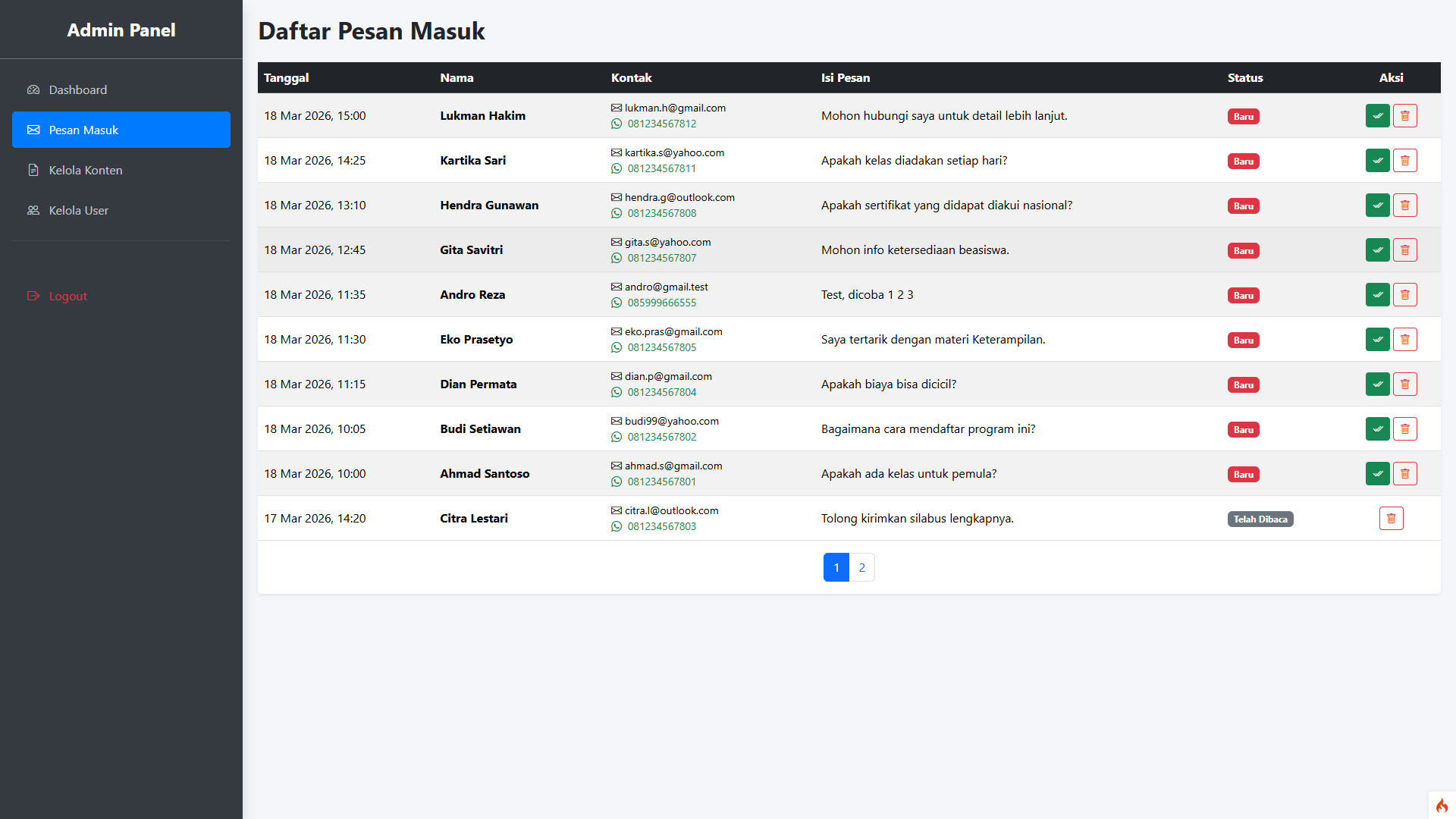Mark Ahmad Santoso's message as read
This screenshot has width=1456, height=819.
pos(1377,474)
